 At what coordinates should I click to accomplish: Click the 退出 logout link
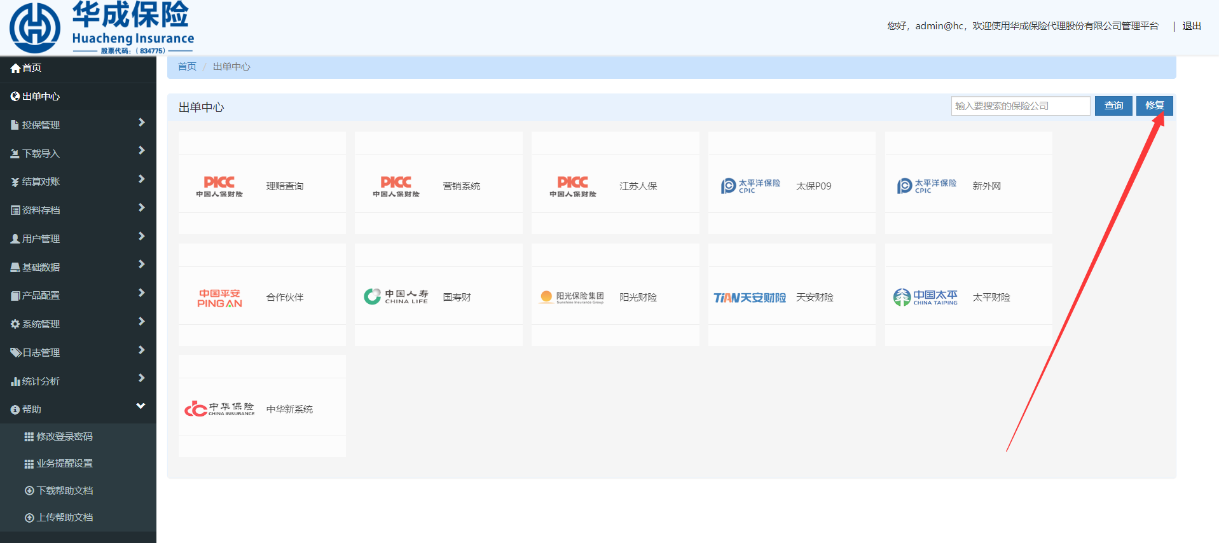[1192, 26]
